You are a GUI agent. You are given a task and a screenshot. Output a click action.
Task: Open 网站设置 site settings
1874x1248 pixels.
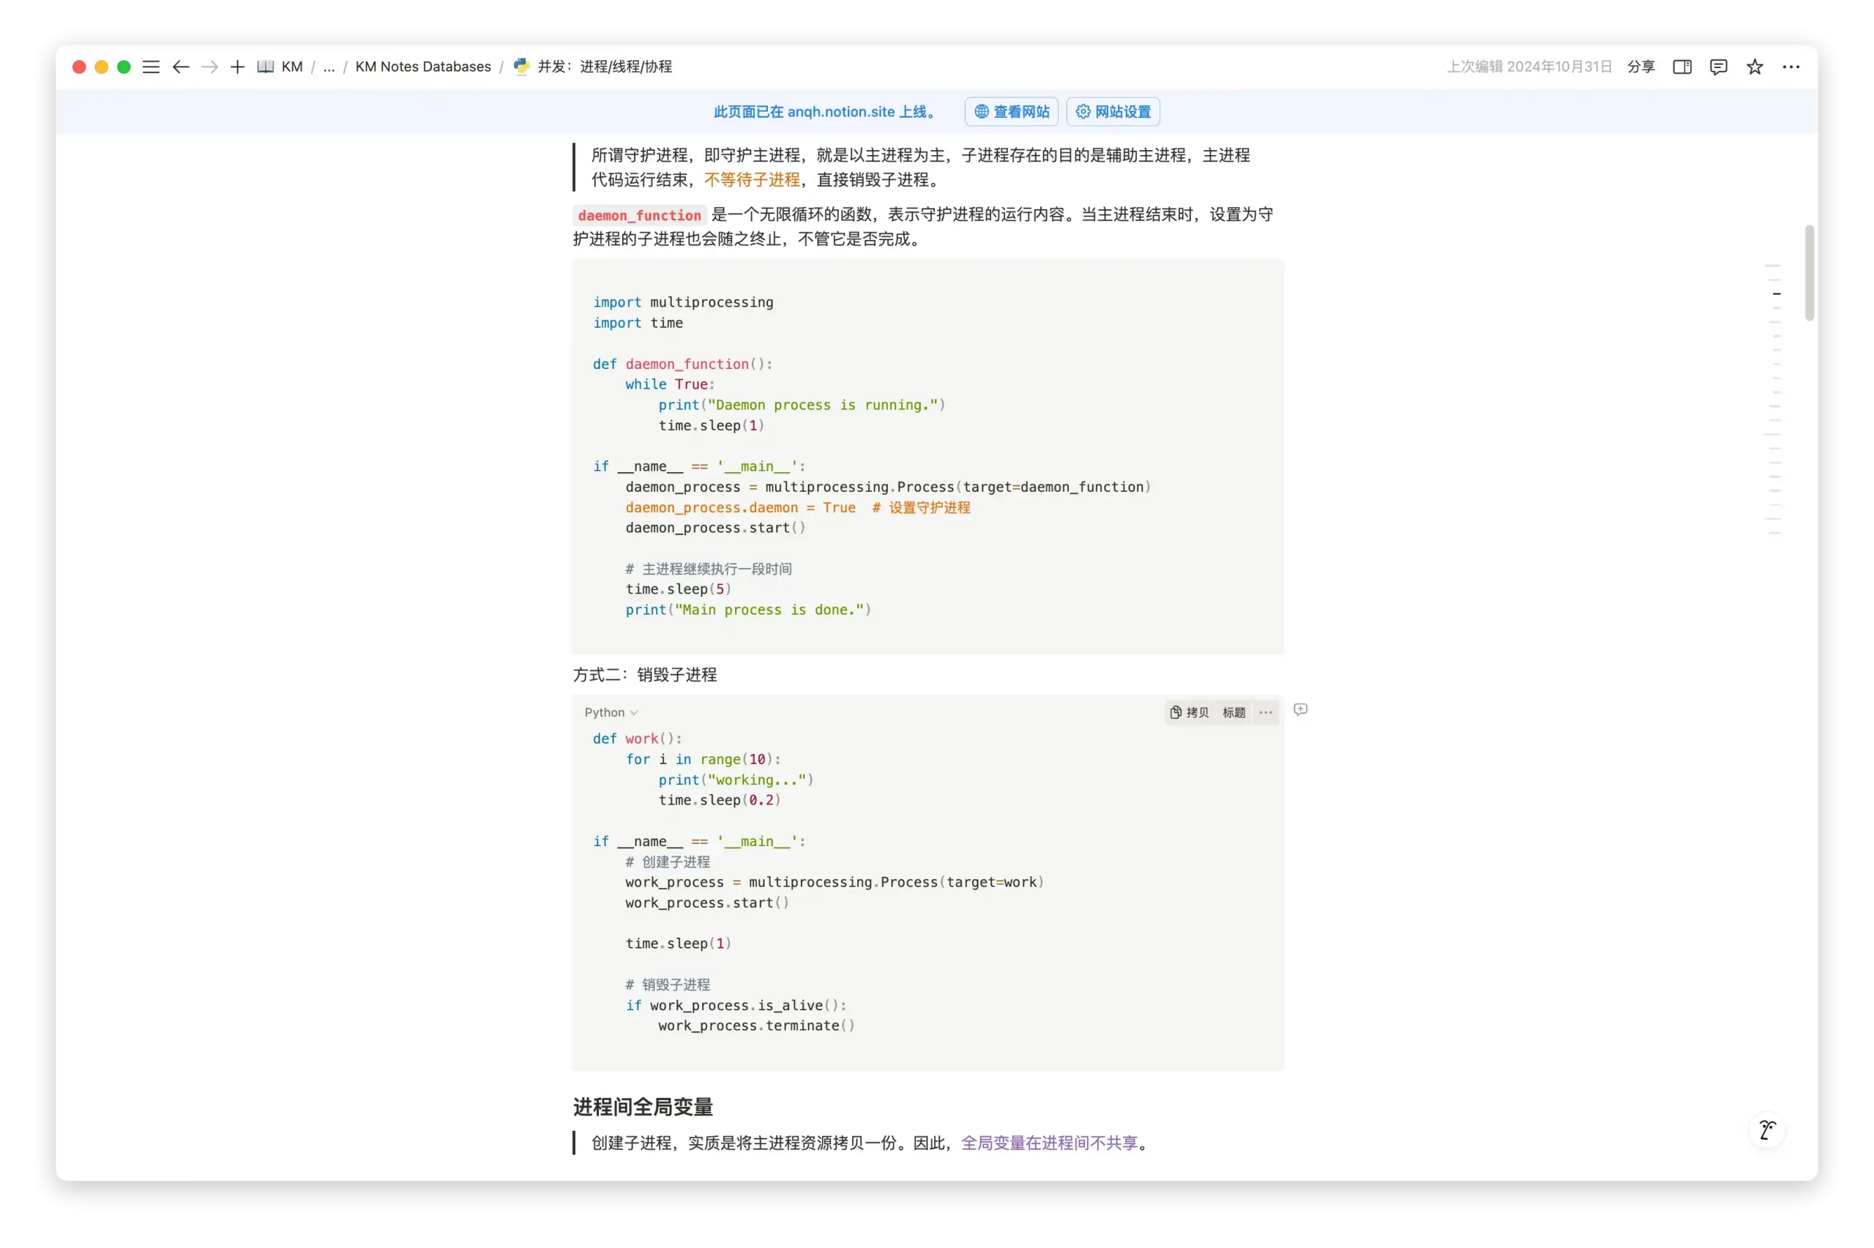[1113, 111]
